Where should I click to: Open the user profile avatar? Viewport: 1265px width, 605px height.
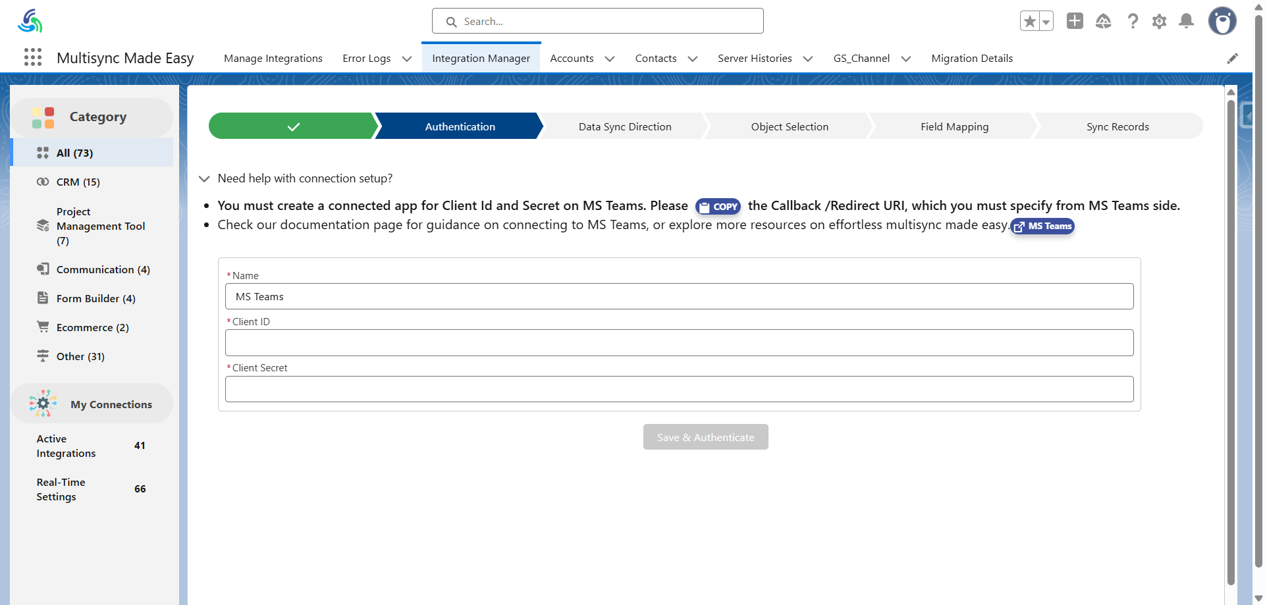click(x=1222, y=21)
